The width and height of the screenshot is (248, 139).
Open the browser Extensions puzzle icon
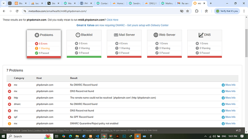coord(197,11)
